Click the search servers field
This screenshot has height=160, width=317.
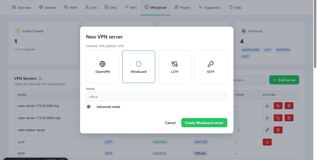pyautogui.click(x=250, y=80)
